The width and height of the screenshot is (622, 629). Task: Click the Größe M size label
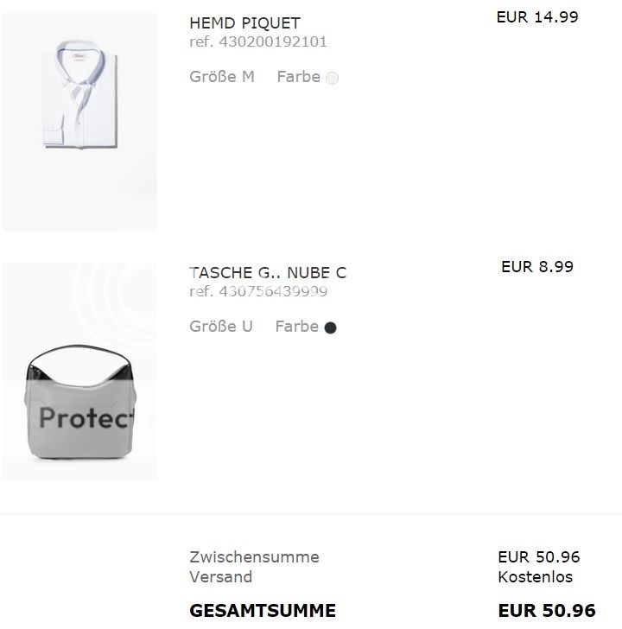222,77
